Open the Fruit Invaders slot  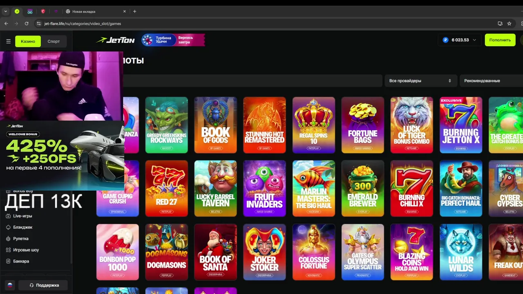(x=264, y=188)
